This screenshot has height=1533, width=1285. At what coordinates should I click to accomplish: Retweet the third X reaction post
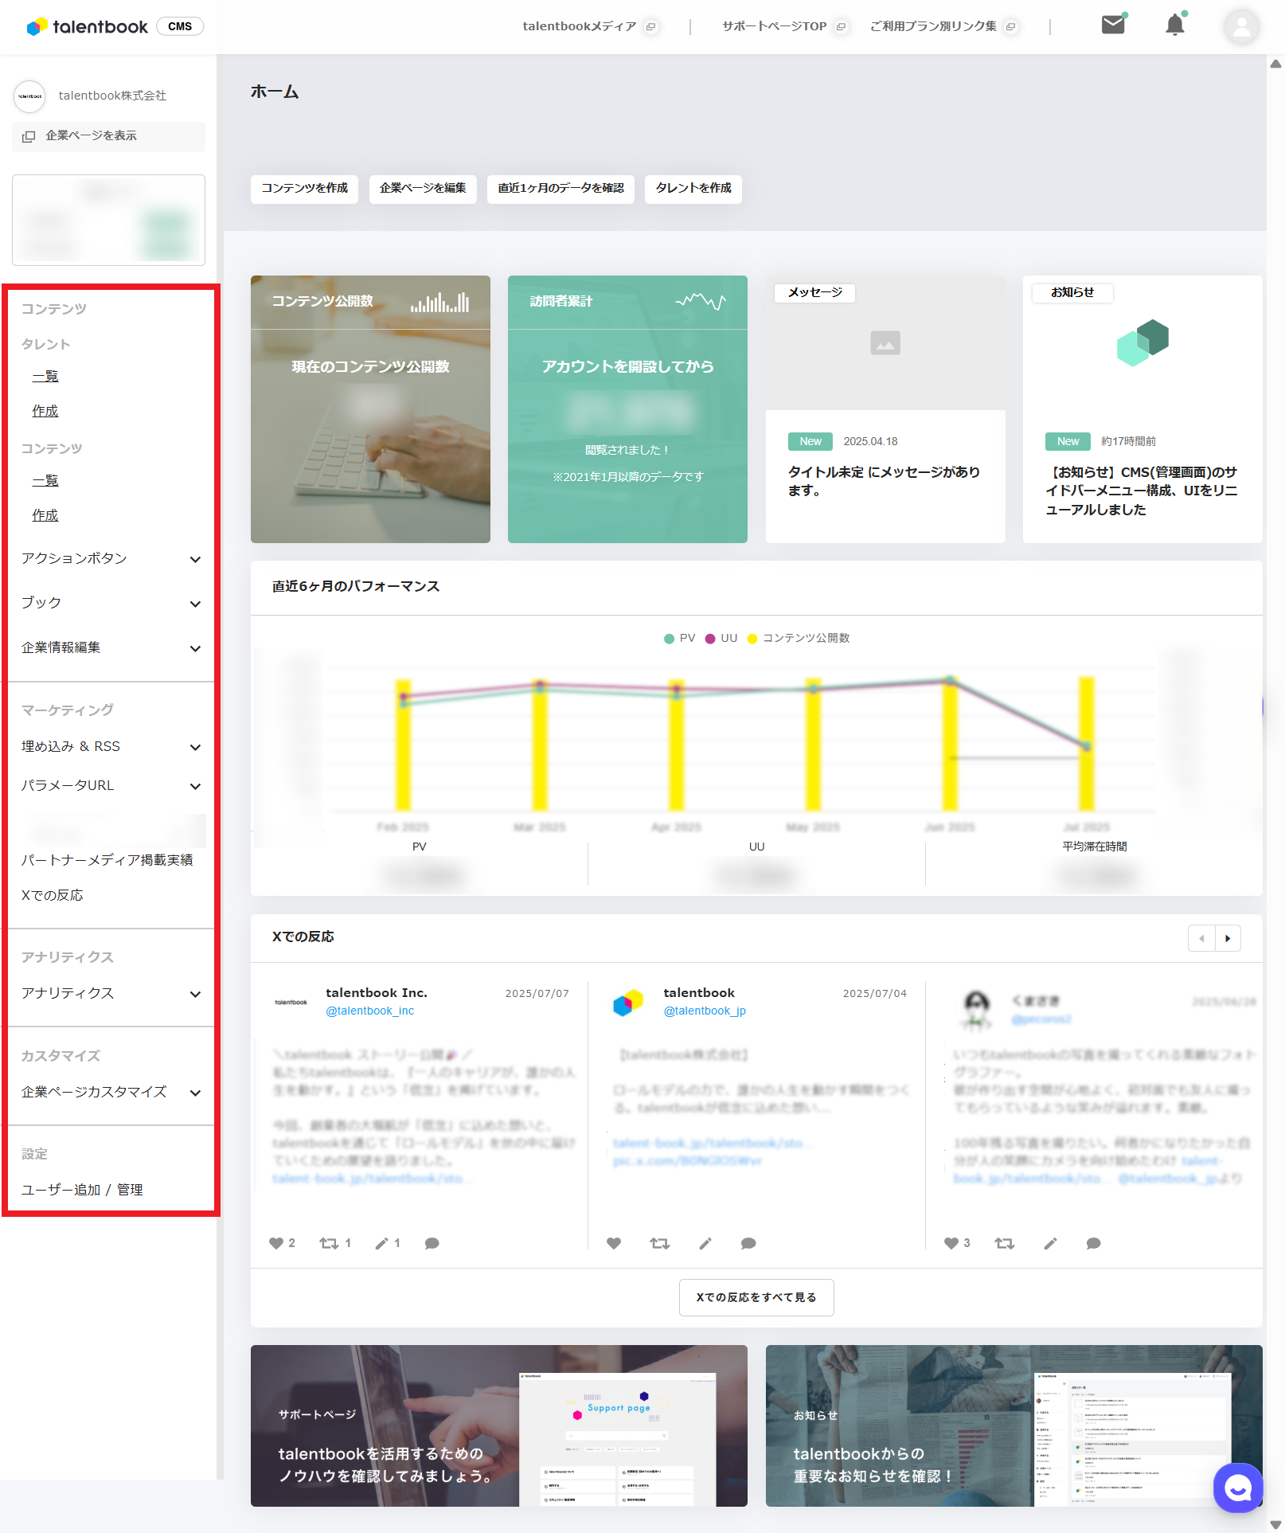tap(1005, 1243)
